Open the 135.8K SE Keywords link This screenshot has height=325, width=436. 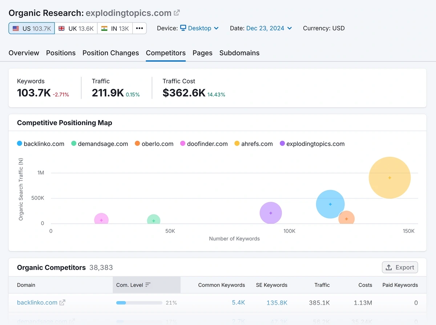[277, 303]
